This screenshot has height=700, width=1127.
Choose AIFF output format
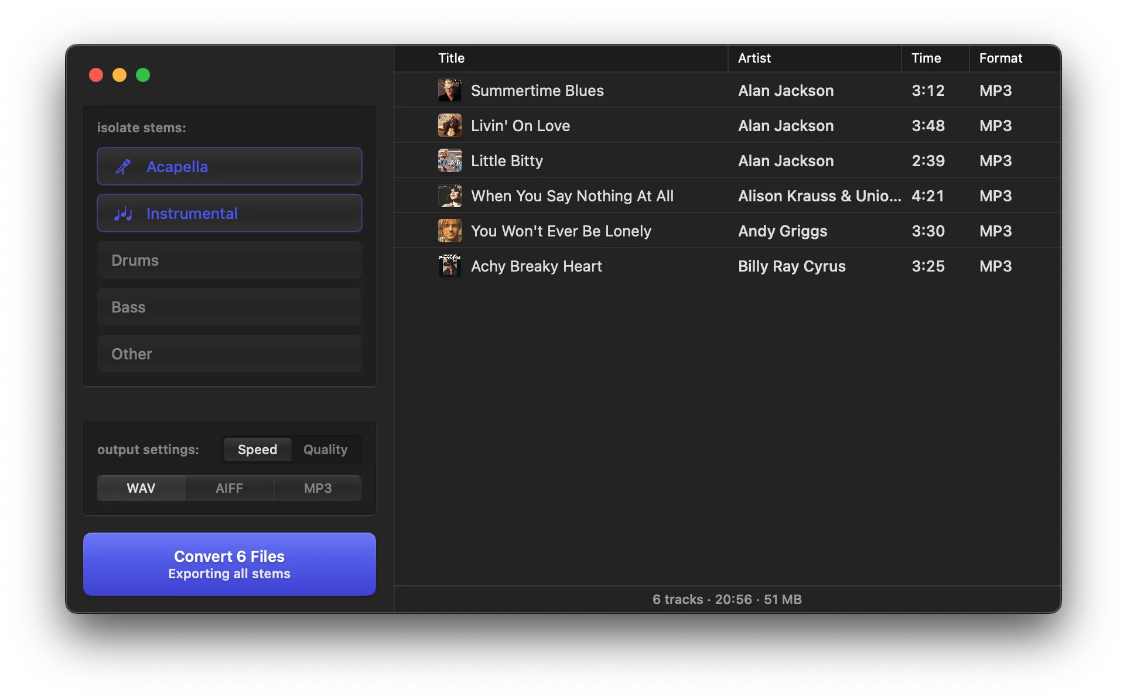pyautogui.click(x=230, y=488)
